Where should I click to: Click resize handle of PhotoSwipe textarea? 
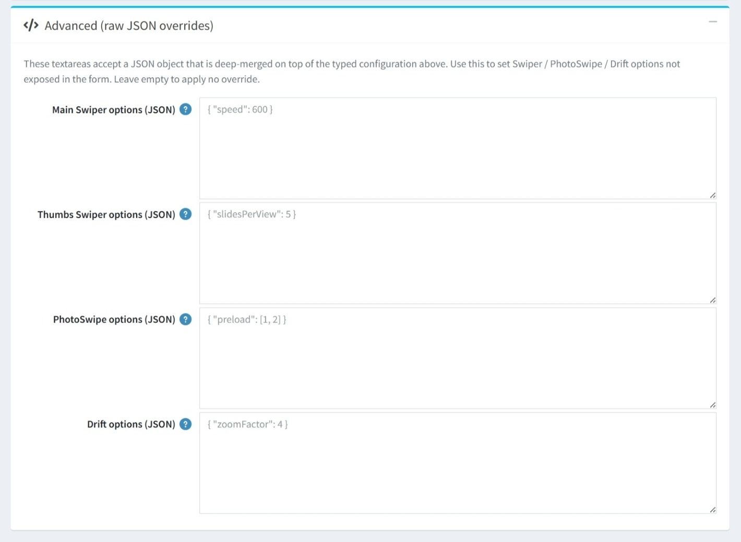pos(712,404)
